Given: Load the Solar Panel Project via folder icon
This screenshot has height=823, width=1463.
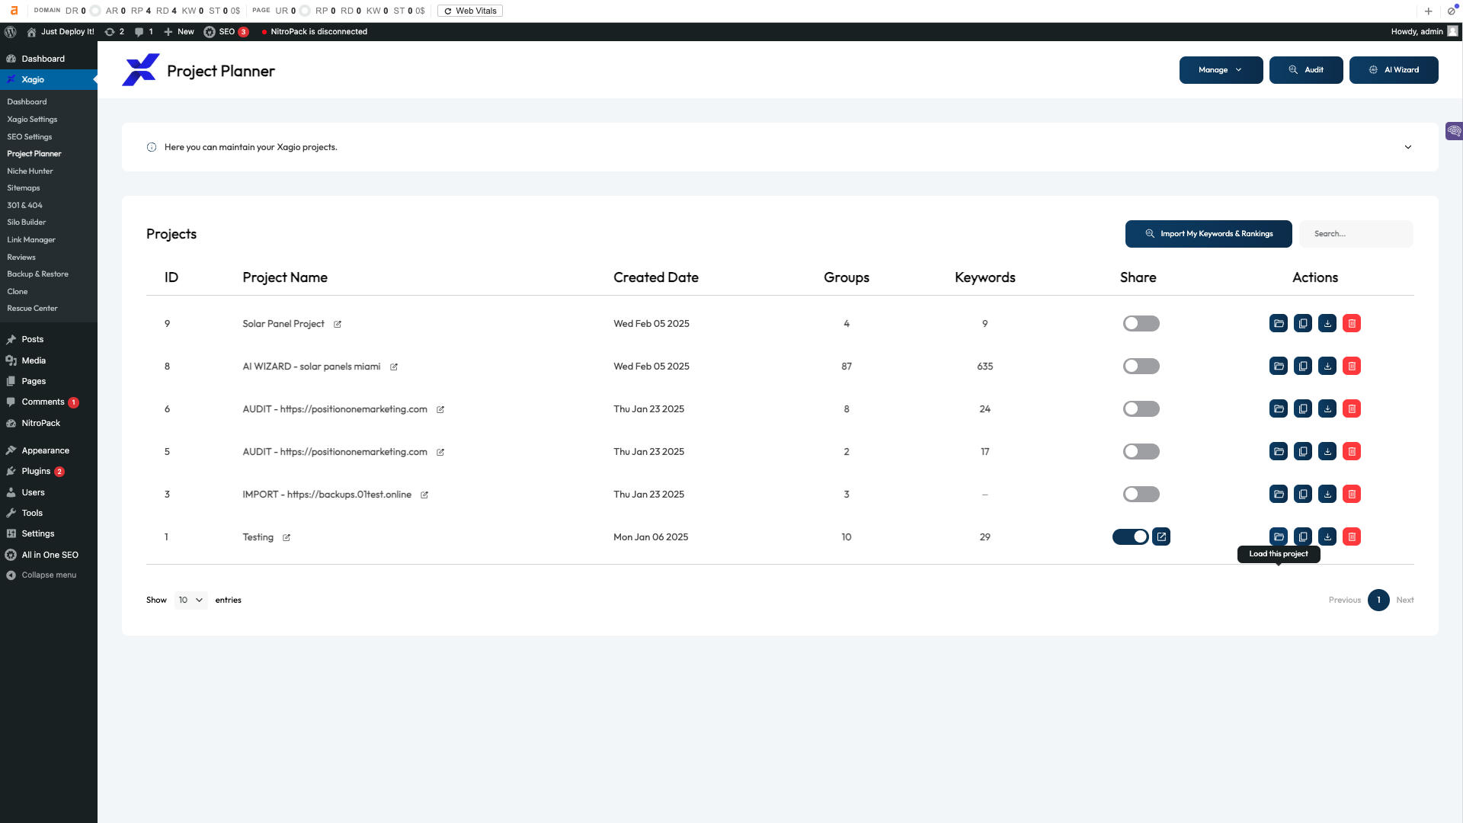Looking at the screenshot, I should tap(1279, 324).
